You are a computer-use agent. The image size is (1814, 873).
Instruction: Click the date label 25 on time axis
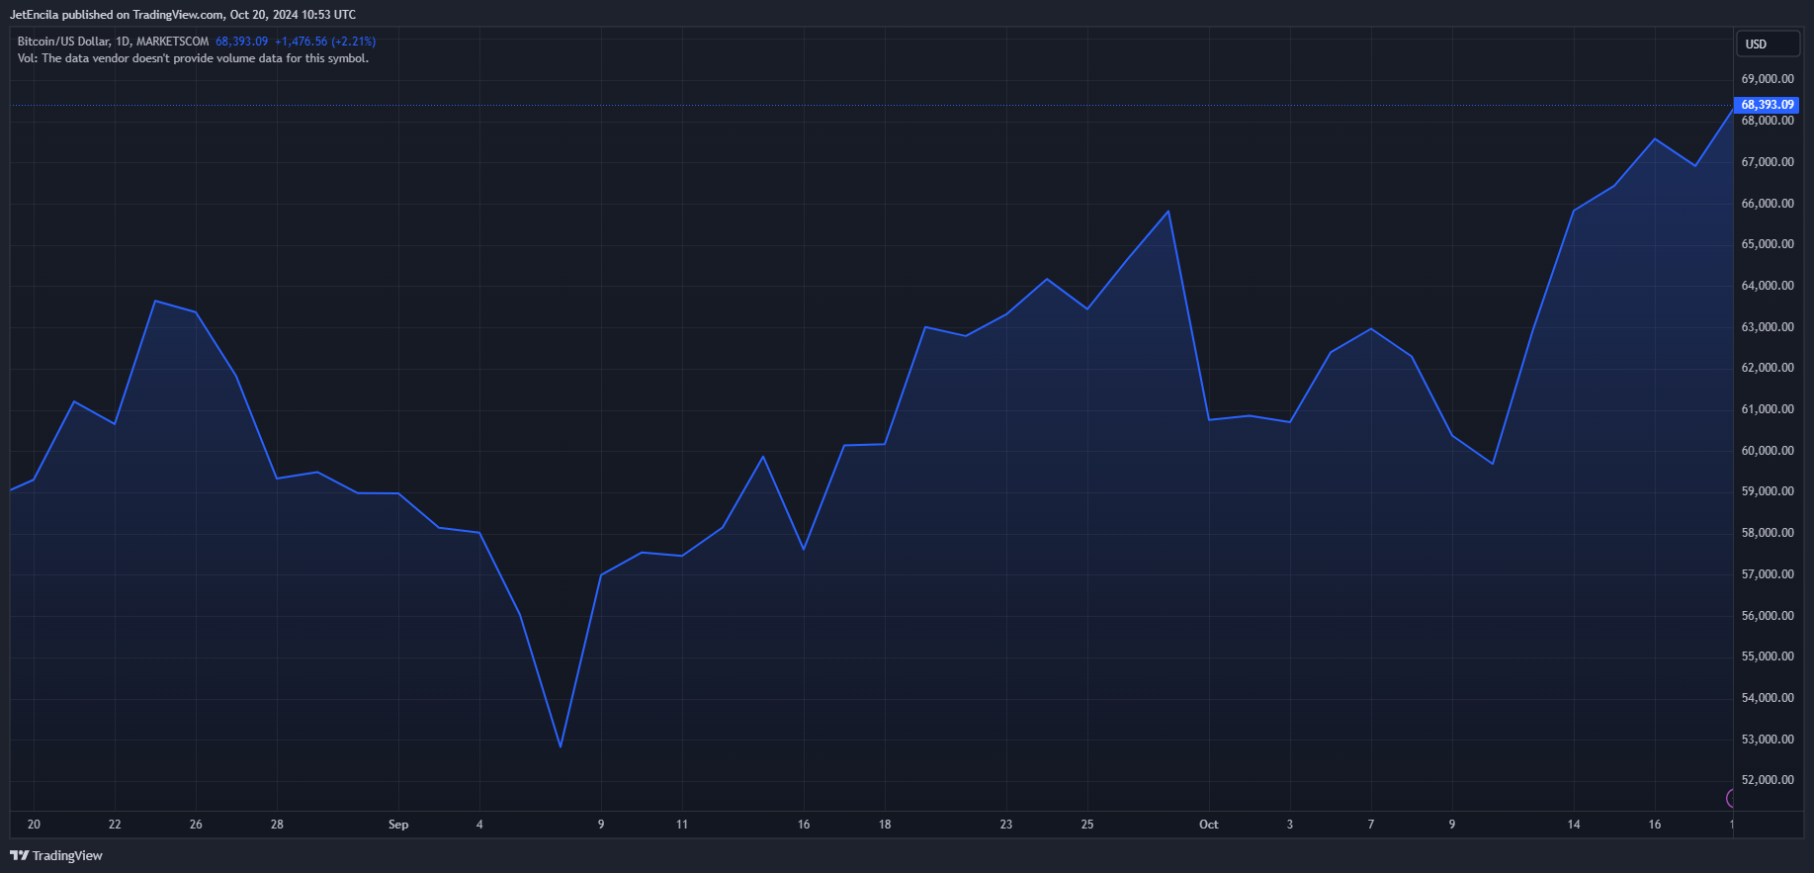pyautogui.click(x=1087, y=825)
